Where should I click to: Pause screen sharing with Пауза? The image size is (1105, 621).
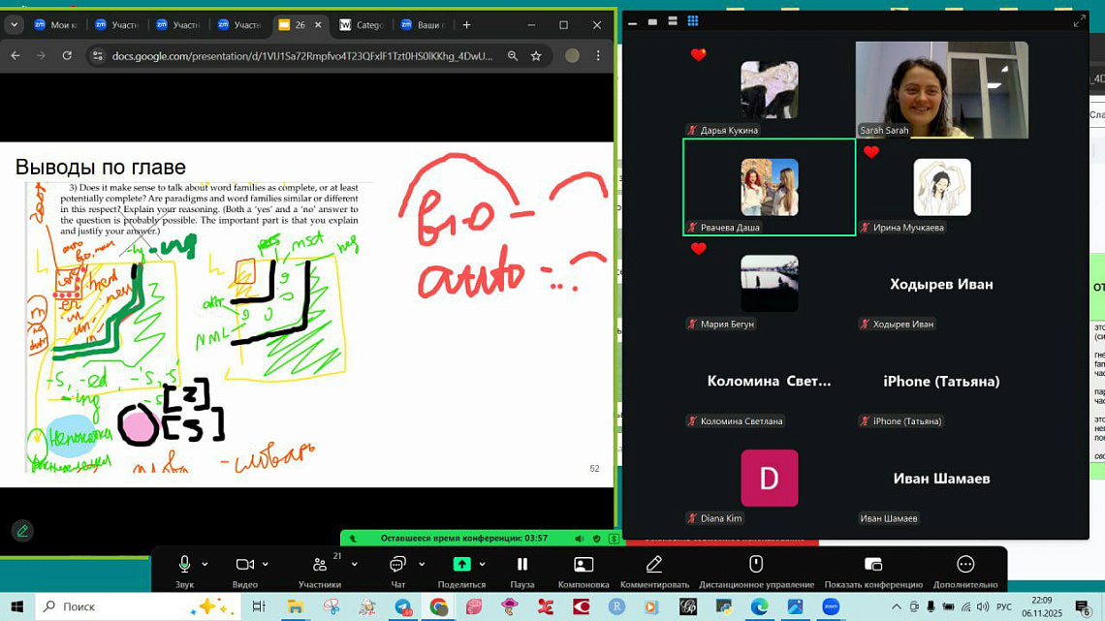point(521,565)
